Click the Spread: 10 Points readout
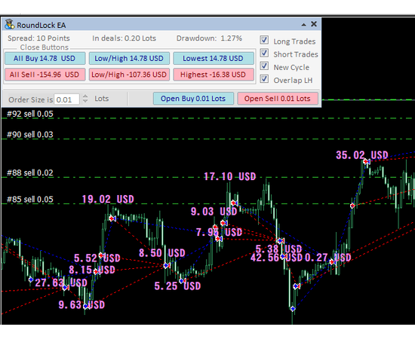 [38, 38]
